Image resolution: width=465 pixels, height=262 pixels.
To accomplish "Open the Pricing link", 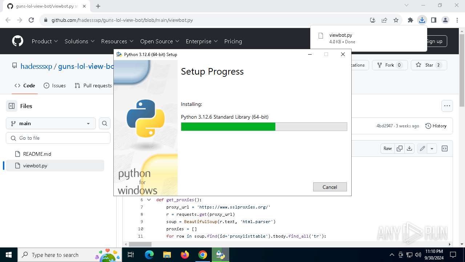I will click(x=233, y=41).
